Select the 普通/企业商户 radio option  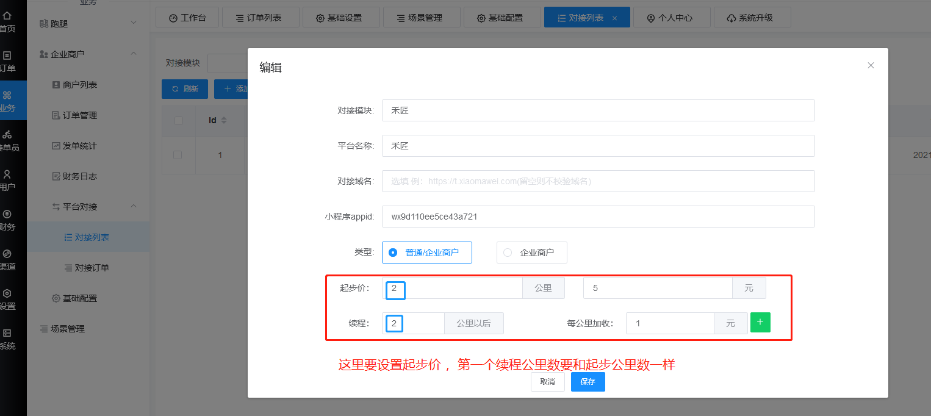(426, 253)
